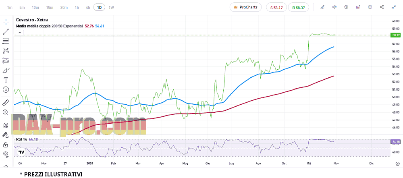Open the horizontal lines tool group
The image size is (403, 178).
tap(6, 41)
